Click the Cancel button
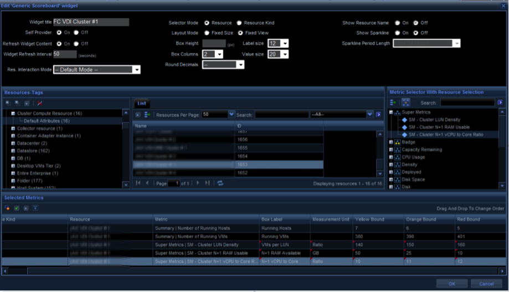 tap(486, 283)
